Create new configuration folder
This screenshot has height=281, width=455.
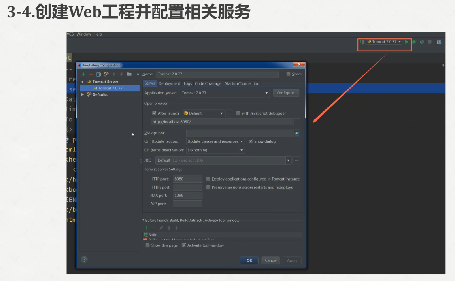click(x=129, y=74)
